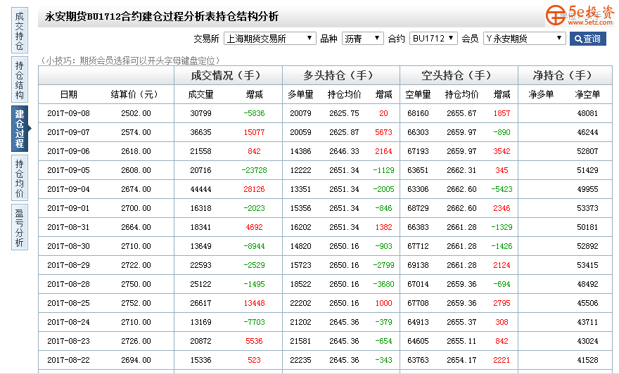Screen dimensions: 619x374
Task: Click long change value -3680
Action: (x=384, y=284)
